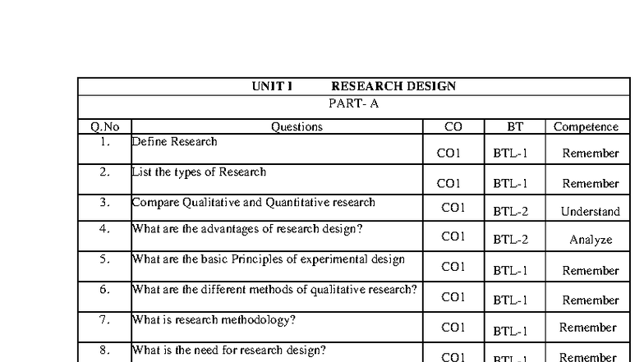Click the basic Principles of experimental design question

[x=268, y=259]
